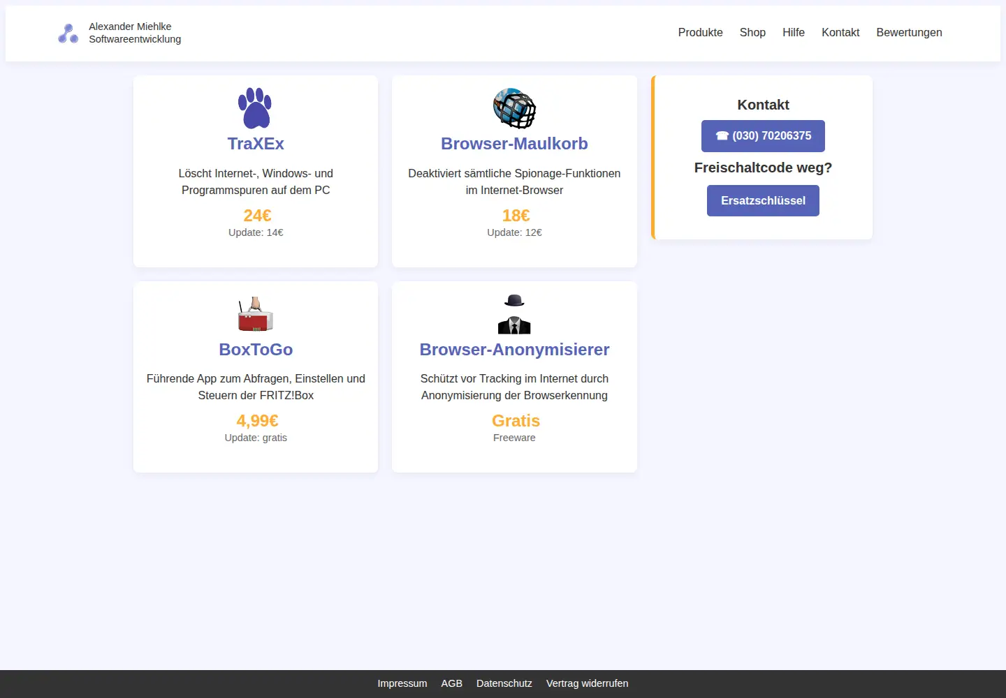The width and height of the screenshot is (1006, 698).
Task: Click the Freeware label
Action: (514, 438)
